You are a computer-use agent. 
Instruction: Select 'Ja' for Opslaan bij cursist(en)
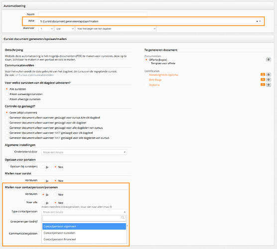pyautogui.click(x=43, y=167)
